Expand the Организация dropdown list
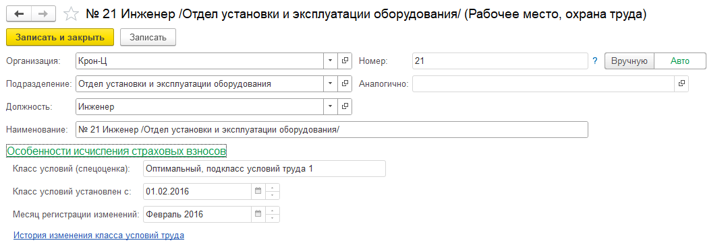728x249 pixels. [331, 61]
